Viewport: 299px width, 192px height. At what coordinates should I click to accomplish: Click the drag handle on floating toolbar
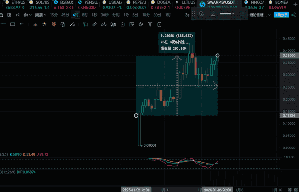pos(194,14)
